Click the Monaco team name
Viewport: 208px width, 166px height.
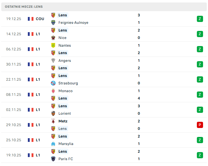pyautogui.click(x=65, y=91)
